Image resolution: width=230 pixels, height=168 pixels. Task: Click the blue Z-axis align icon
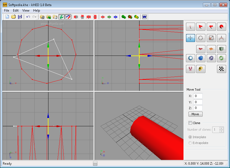click(116, 17)
